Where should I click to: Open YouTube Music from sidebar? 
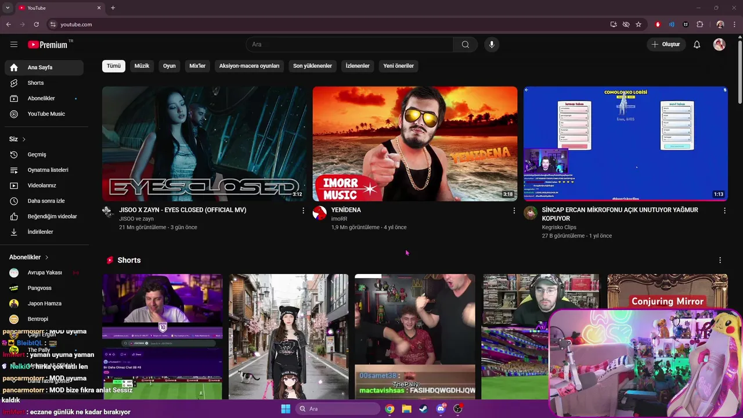44,114
